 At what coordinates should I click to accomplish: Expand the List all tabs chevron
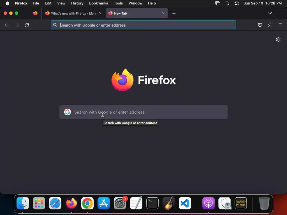270,13
